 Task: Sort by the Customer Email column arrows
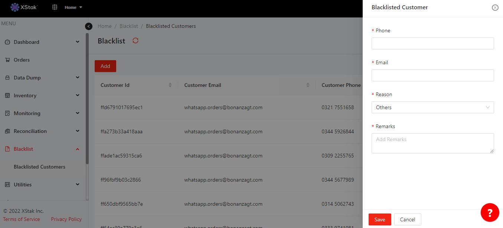tap(308, 85)
